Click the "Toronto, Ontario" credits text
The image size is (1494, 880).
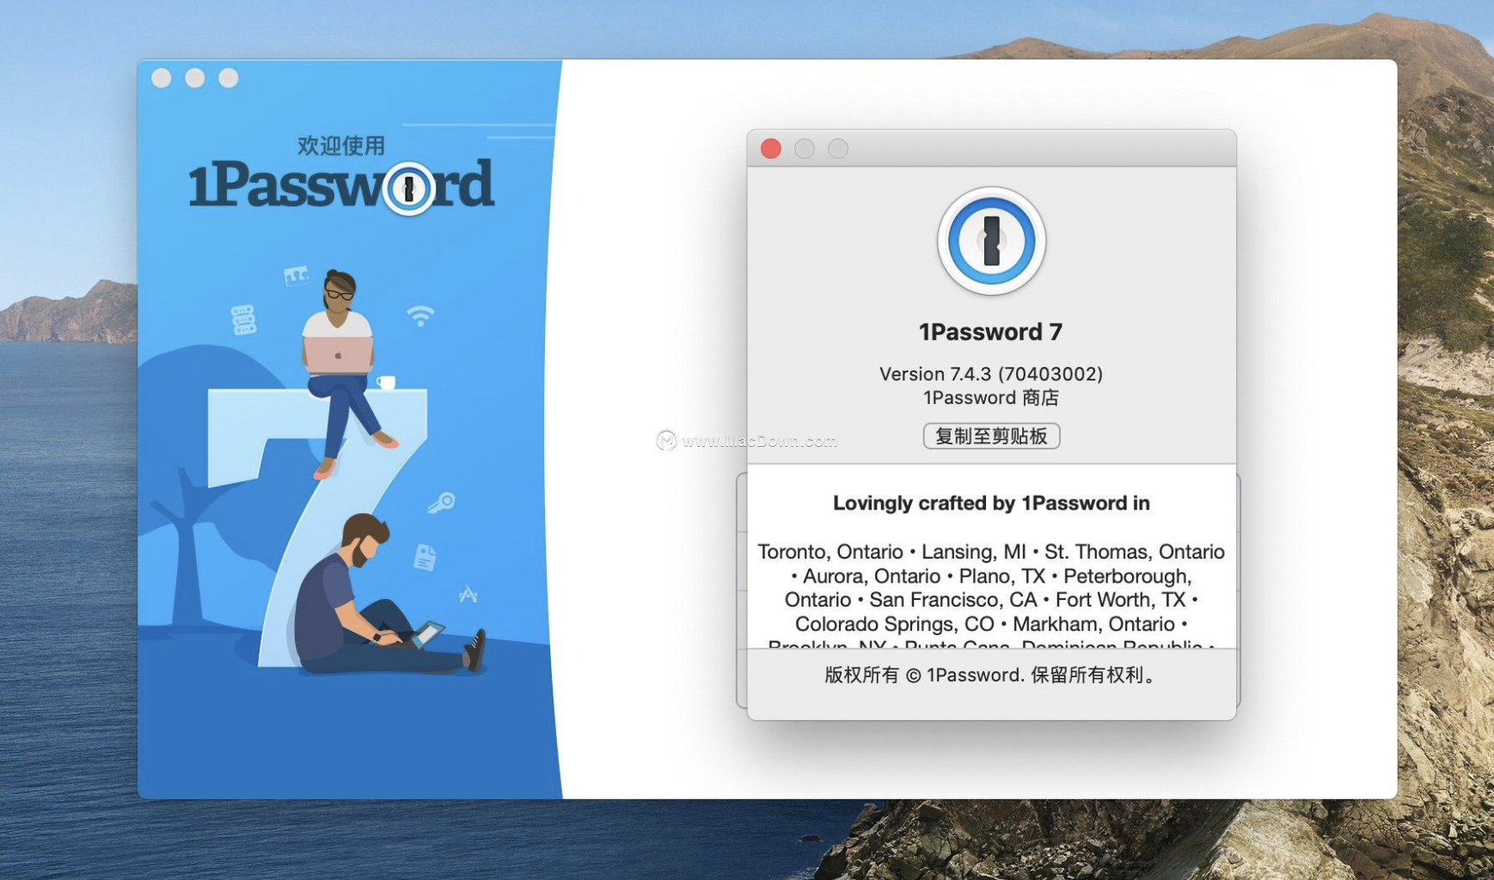click(x=830, y=552)
